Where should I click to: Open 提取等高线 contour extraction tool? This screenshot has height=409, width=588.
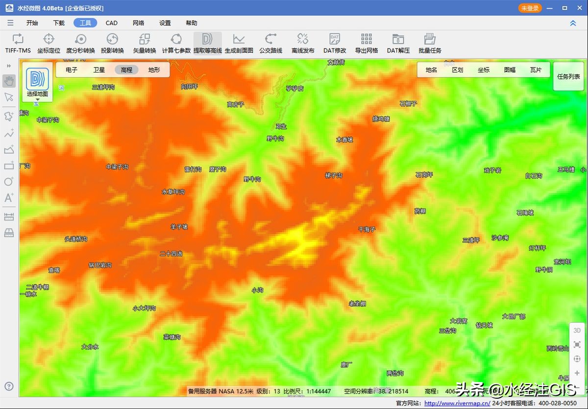(x=207, y=43)
